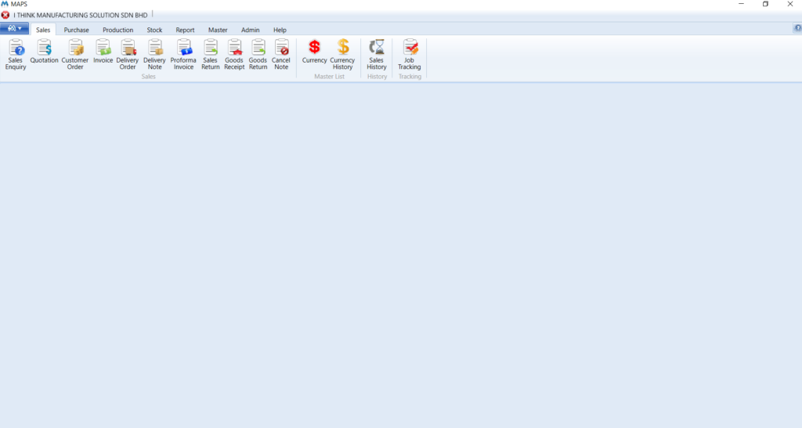
Task: Switch to the Production ribbon tab
Action: tap(118, 31)
